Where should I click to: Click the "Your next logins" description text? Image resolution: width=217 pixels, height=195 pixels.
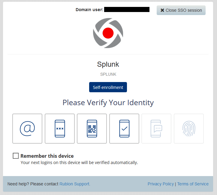point(79,163)
